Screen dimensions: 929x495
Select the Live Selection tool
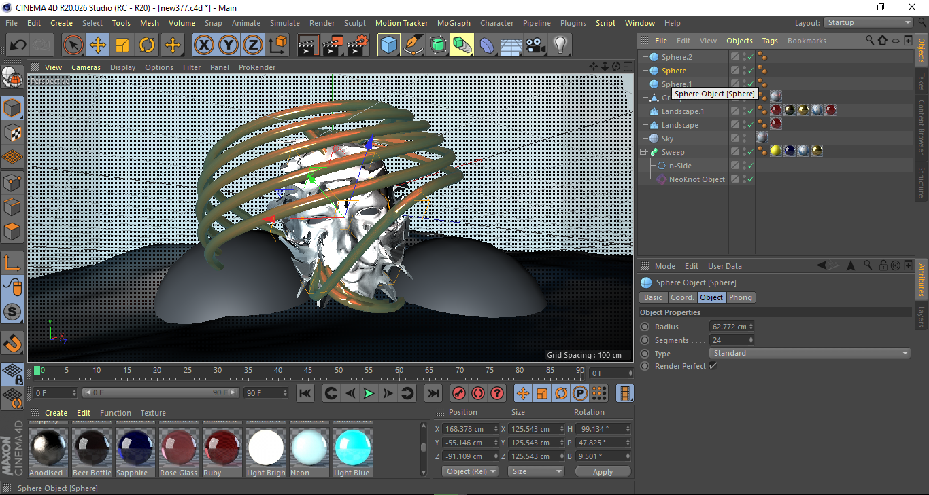73,45
